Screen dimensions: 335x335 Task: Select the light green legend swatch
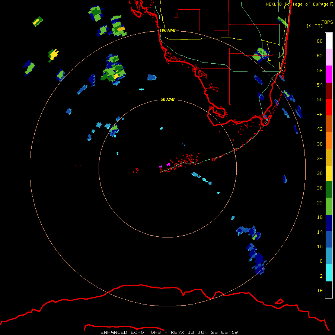(x=329, y=206)
